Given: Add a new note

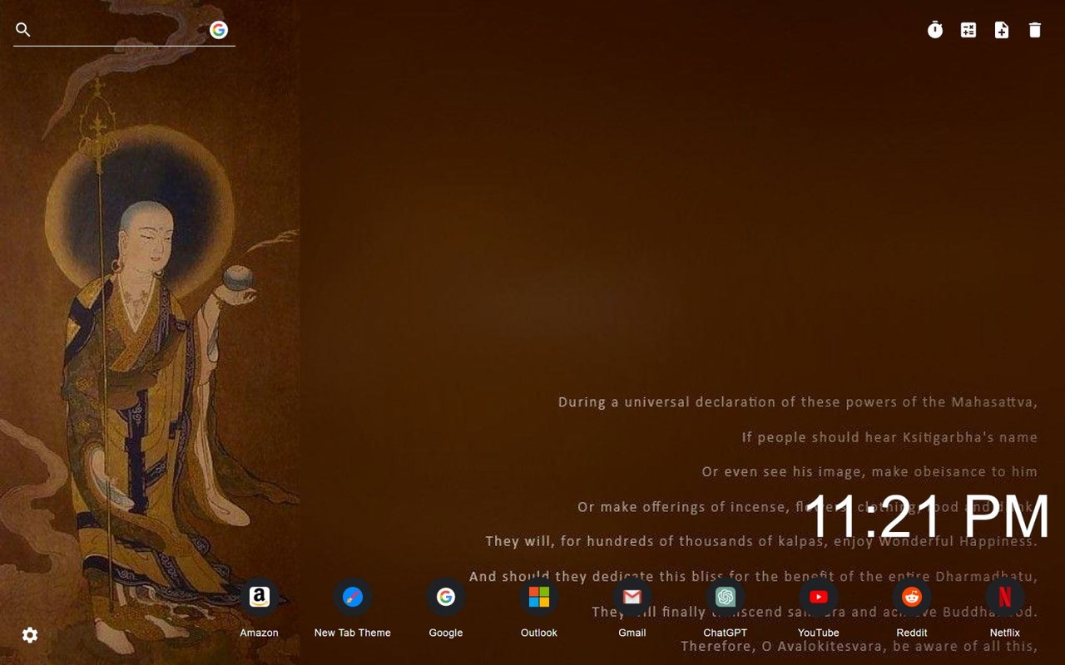Looking at the screenshot, I should (1002, 30).
